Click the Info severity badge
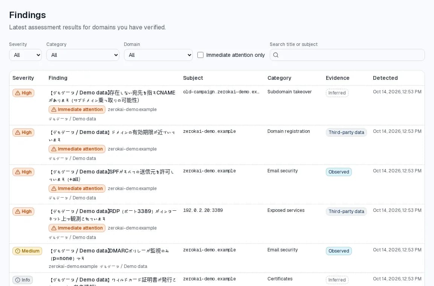The image size is (434, 286). tap(23, 280)
